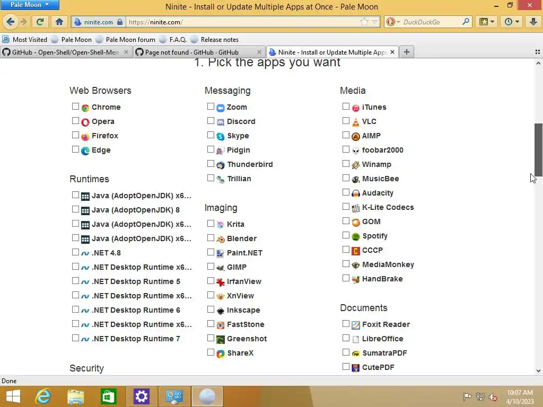
Task: Enable the Discord checkbox
Action: [x=211, y=120]
